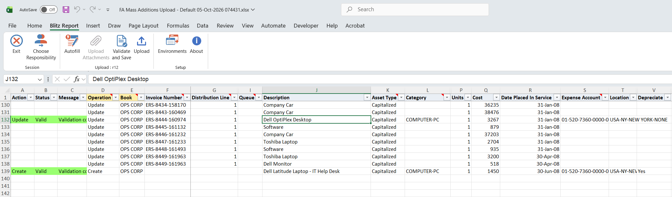Image resolution: width=672 pixels, height=197 pixels.
Task: Select cell with invoice ERS-8444-160974
Action: click(167, 120)
